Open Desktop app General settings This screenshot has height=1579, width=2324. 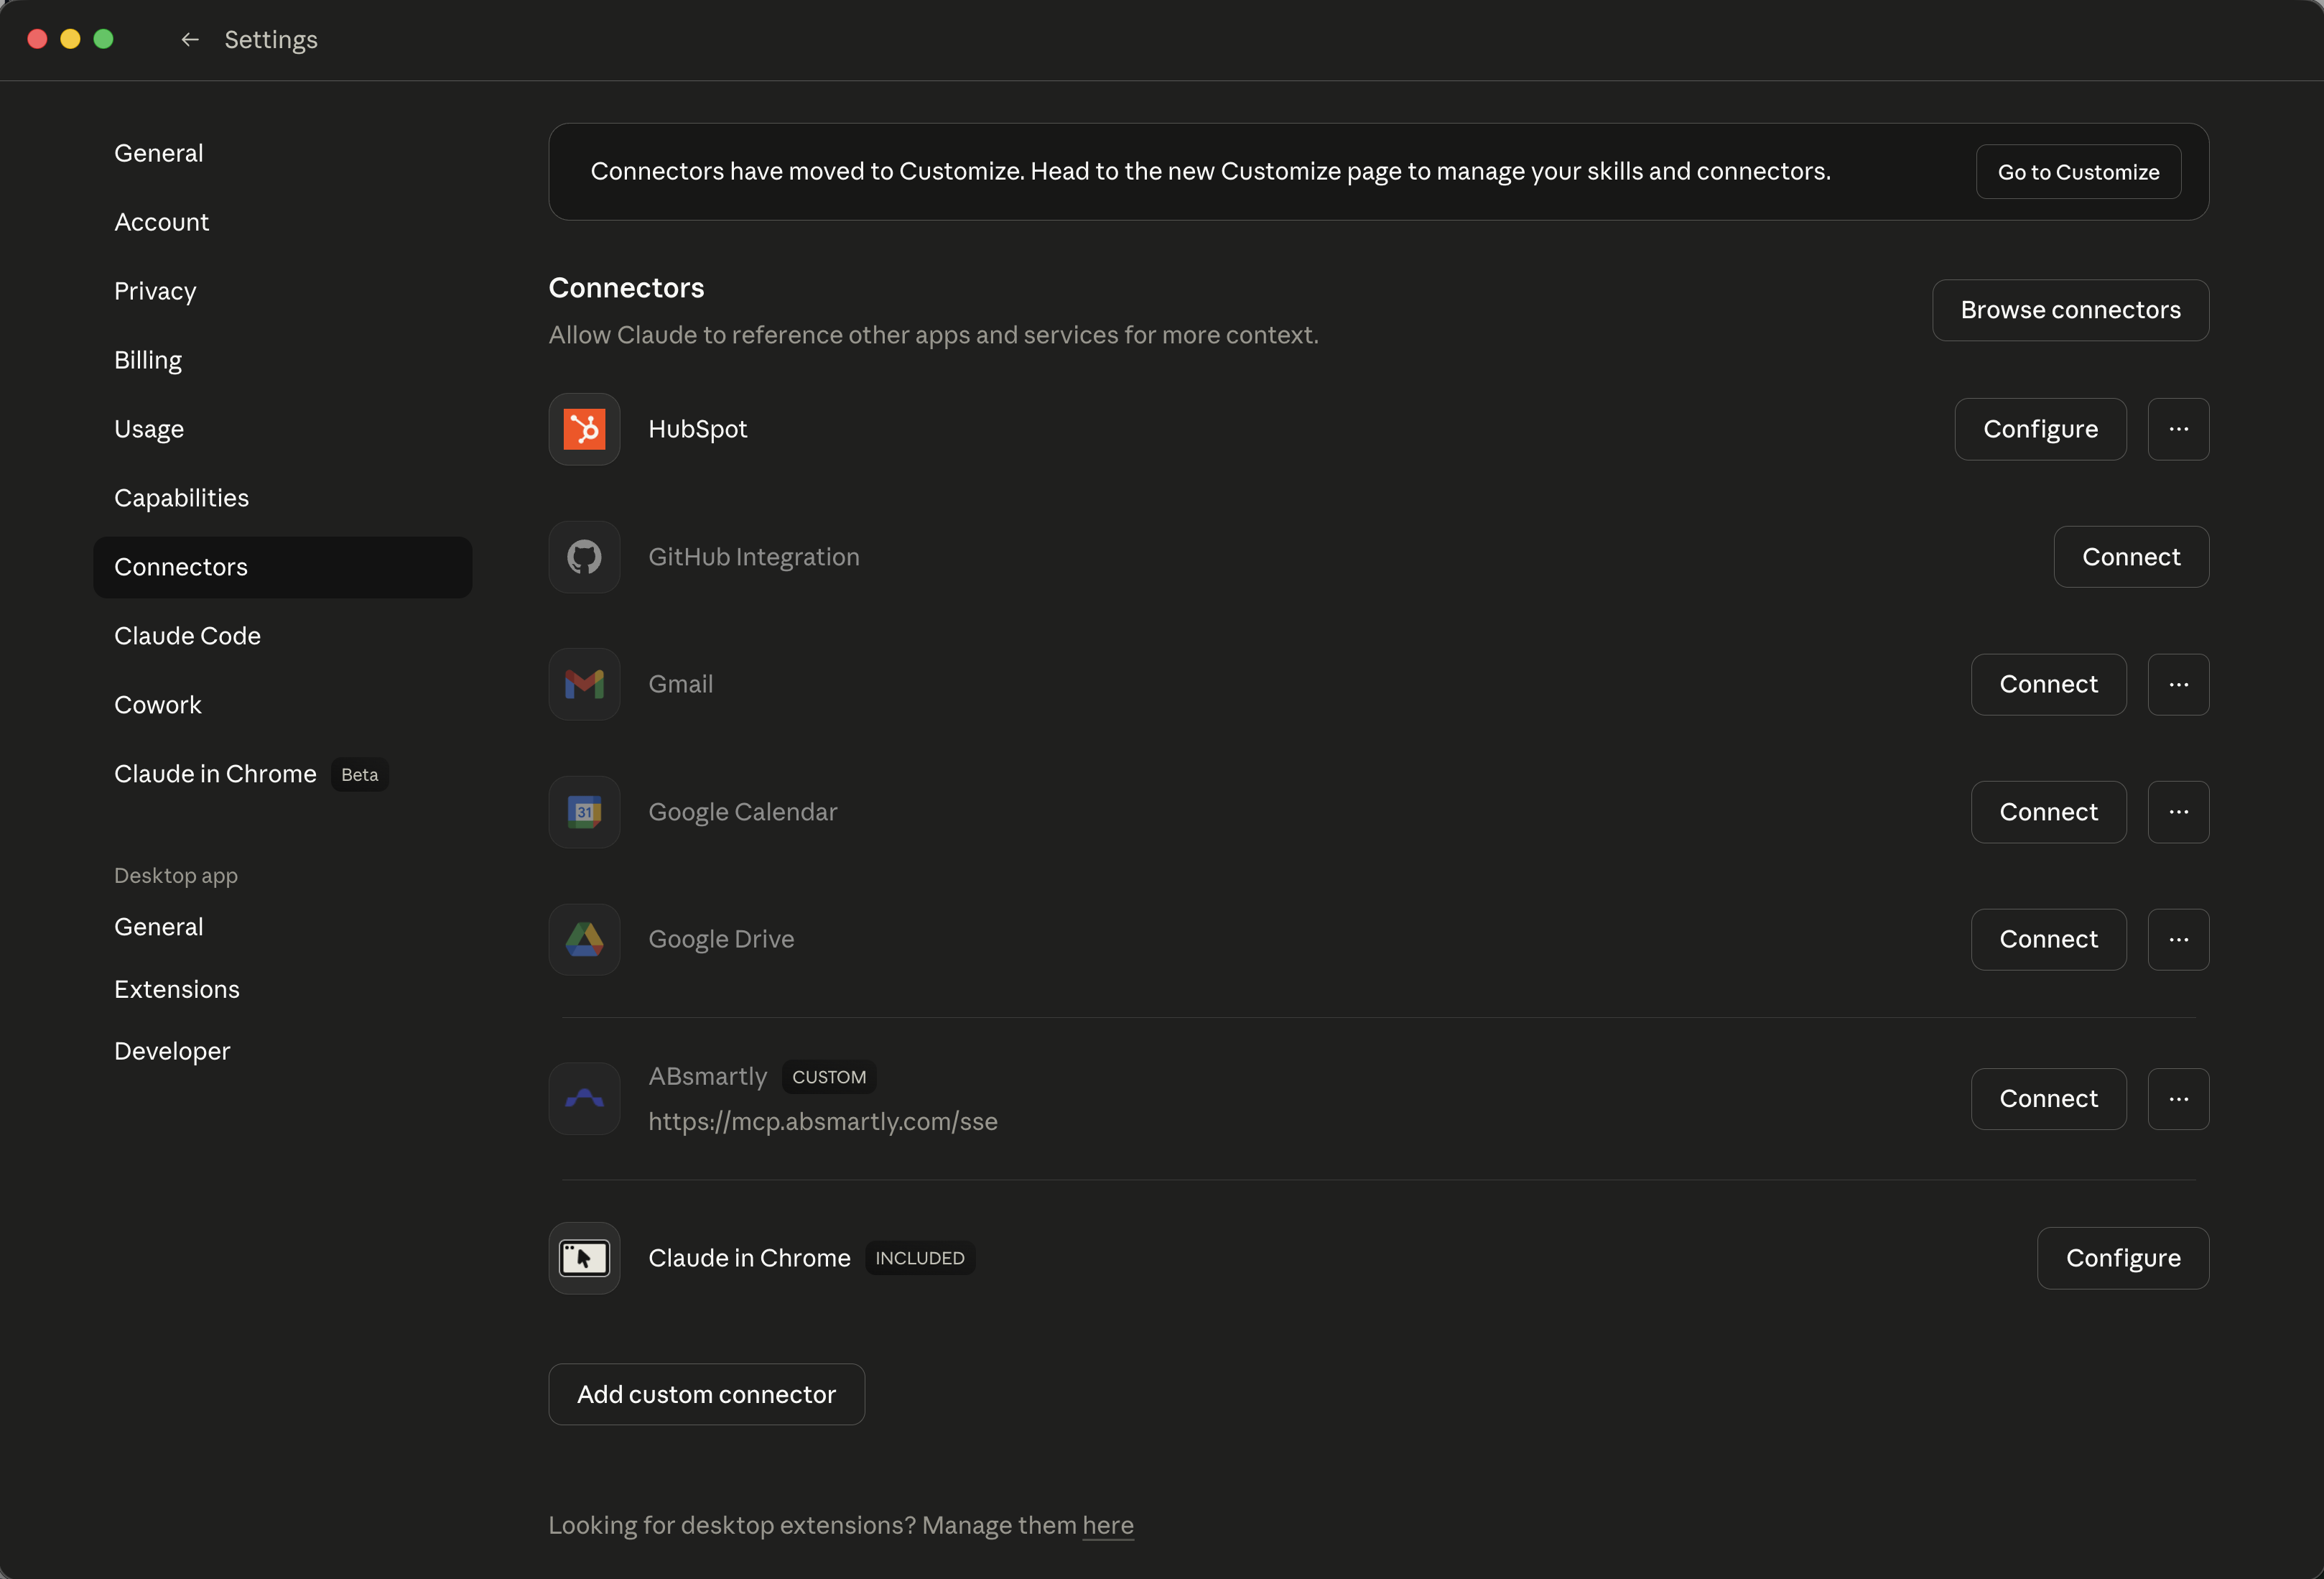[x=283, y=927]
